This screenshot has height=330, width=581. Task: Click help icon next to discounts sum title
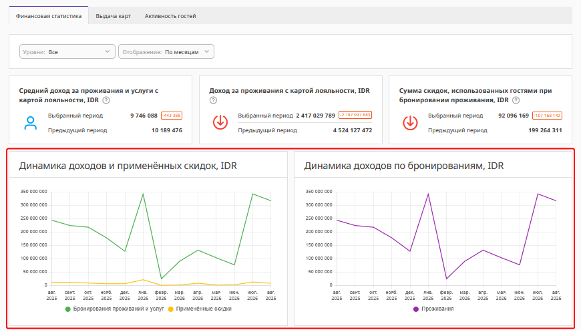pos(516,100)
